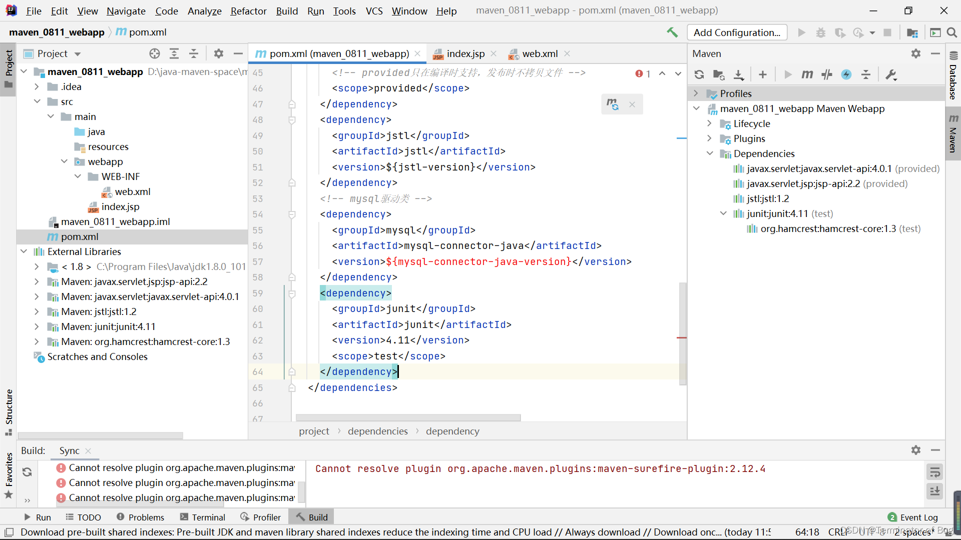Click Add Maven Projects plus icon
The width and height of the screenshot is (961, 540).
(x=763, y=74)
